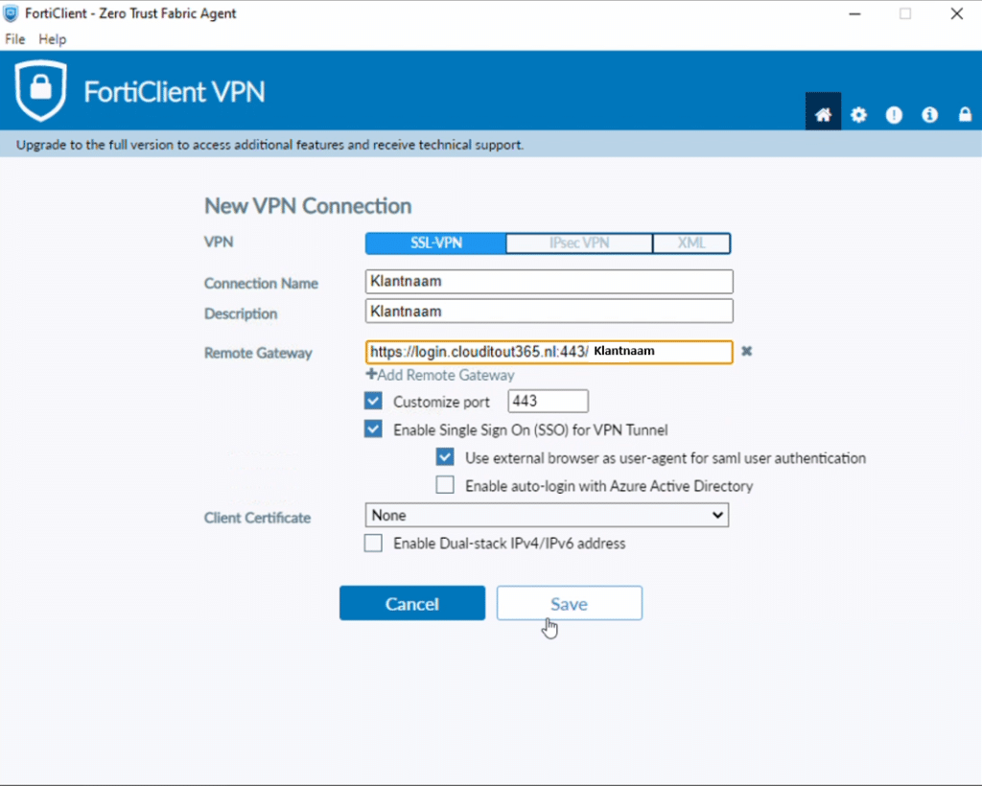This screenshot has width=982, height=786.
Task: Switch to the IPsec VPN tab
Action: pos(579,243)
